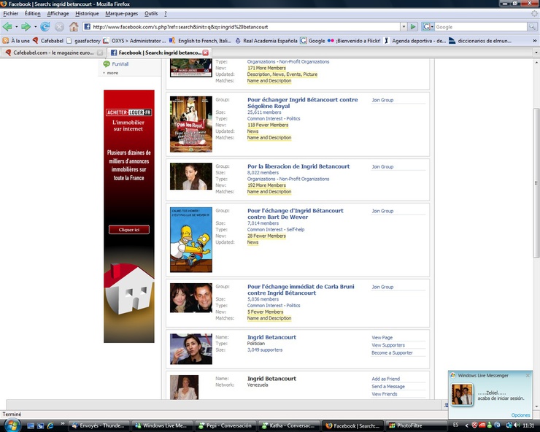Image resolution: width=540 pixels, height=432 pixels.
Task: Open the list all tabs dropdown
Action: (536, 53)
